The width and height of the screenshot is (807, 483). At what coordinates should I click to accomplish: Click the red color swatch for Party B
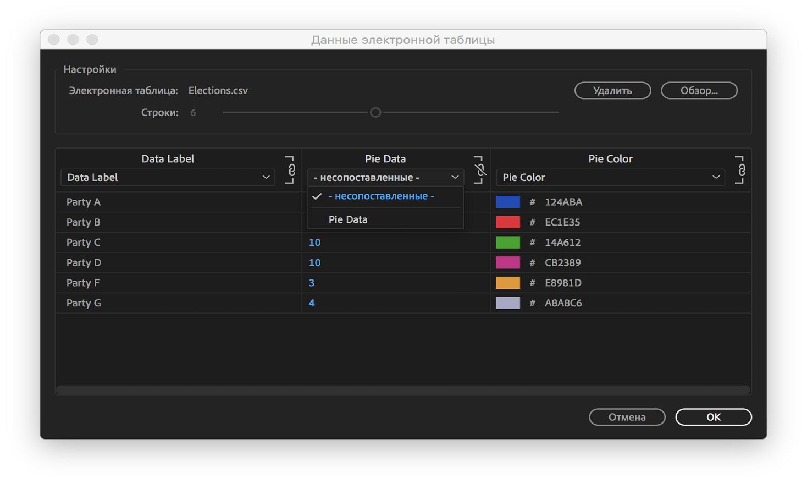pos(508,222)
